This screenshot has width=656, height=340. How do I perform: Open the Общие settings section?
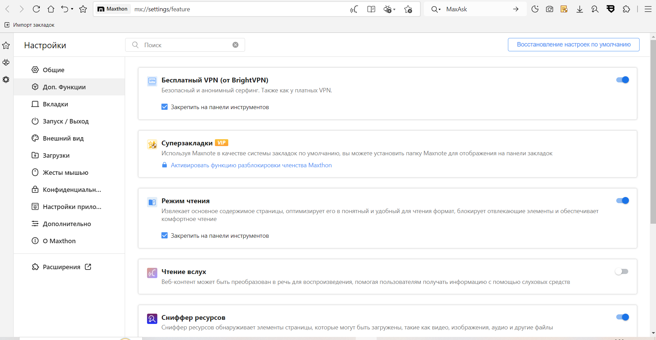pos(69,70)
